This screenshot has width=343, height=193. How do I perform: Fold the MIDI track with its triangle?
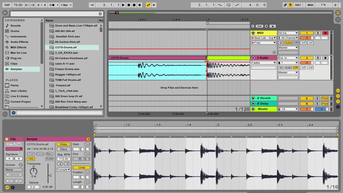[253, 33]
